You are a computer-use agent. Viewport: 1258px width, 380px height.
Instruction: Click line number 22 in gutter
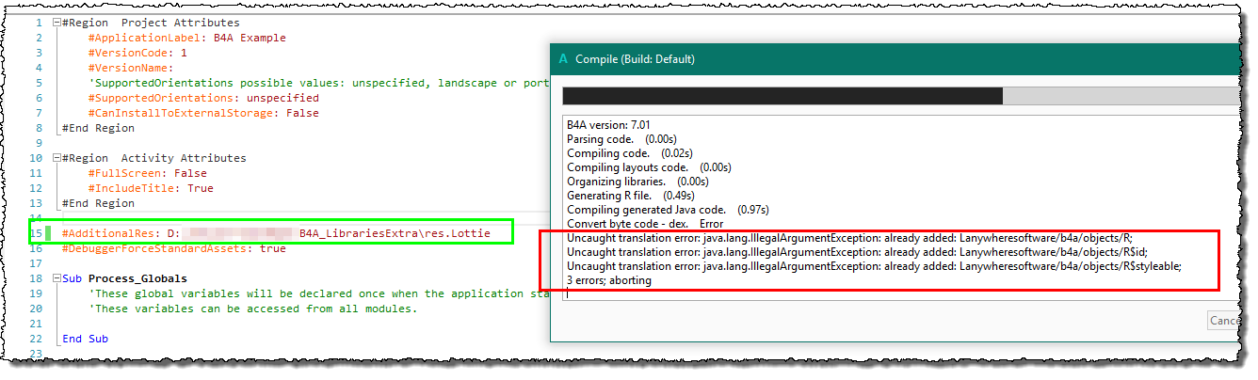(x=37, y=339)
